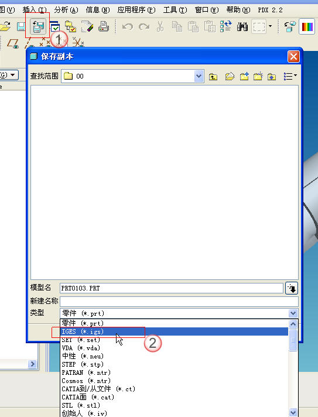The height and width of the screenshot is (417, 318).
Task: Open the left panel (G) dropdown
Action: [9, 75]
